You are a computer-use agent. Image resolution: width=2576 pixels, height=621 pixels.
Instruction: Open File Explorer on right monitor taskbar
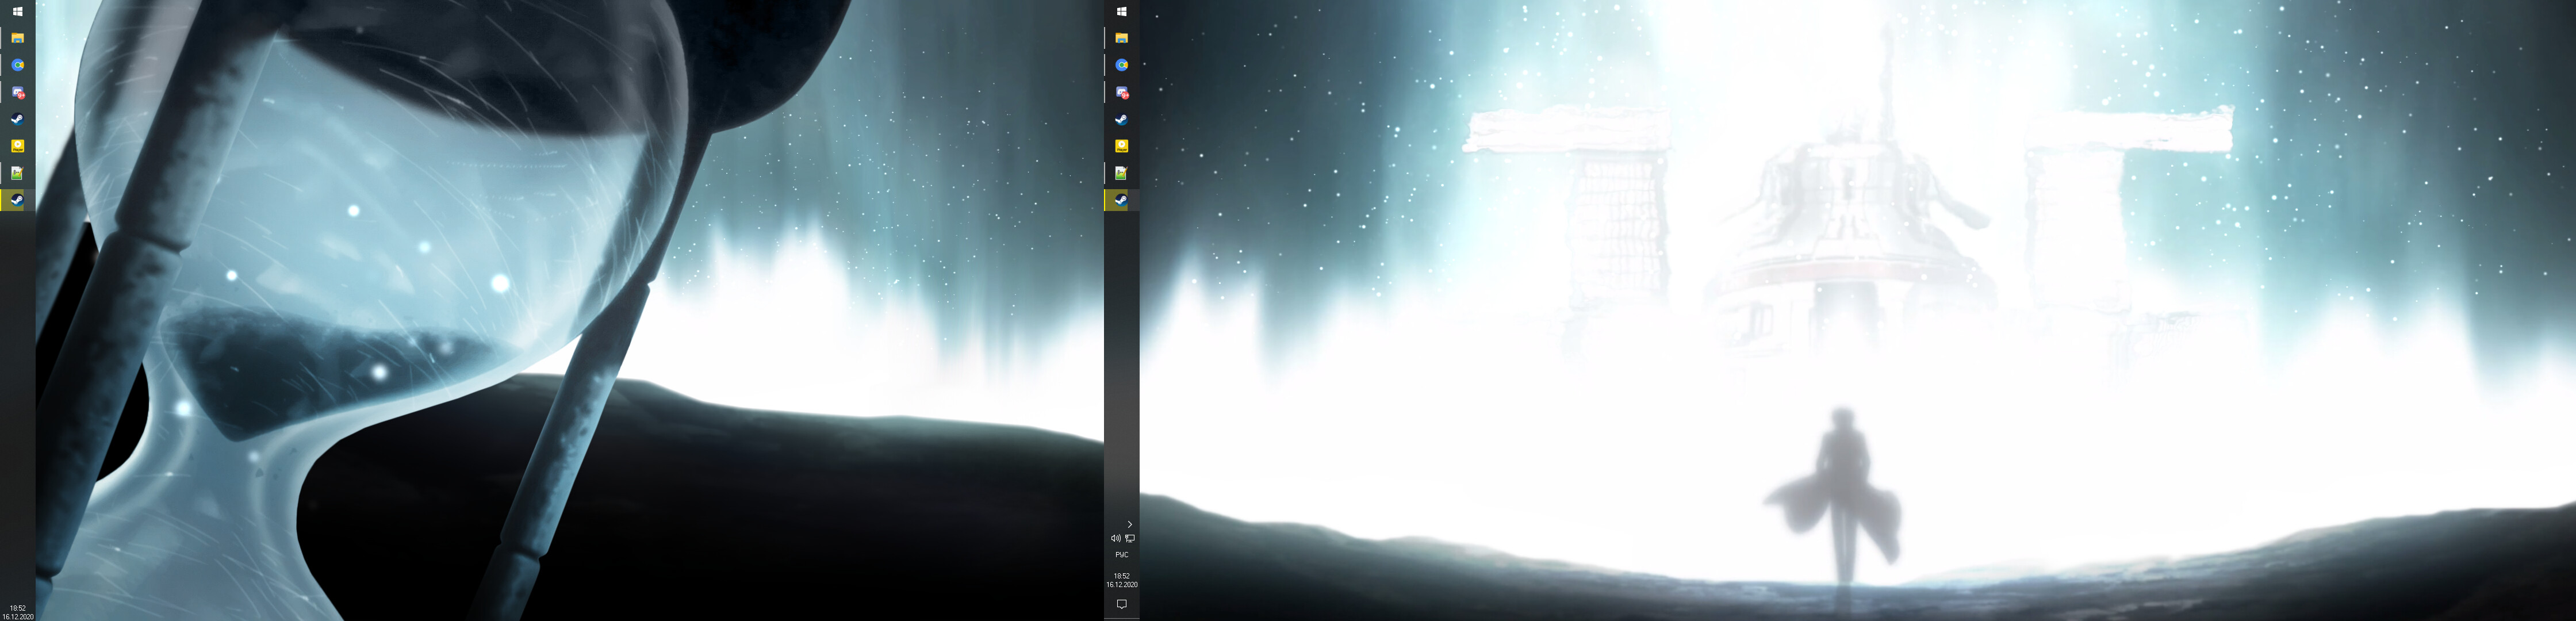point(1122,38)
